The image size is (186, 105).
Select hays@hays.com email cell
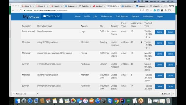(45, 31)
